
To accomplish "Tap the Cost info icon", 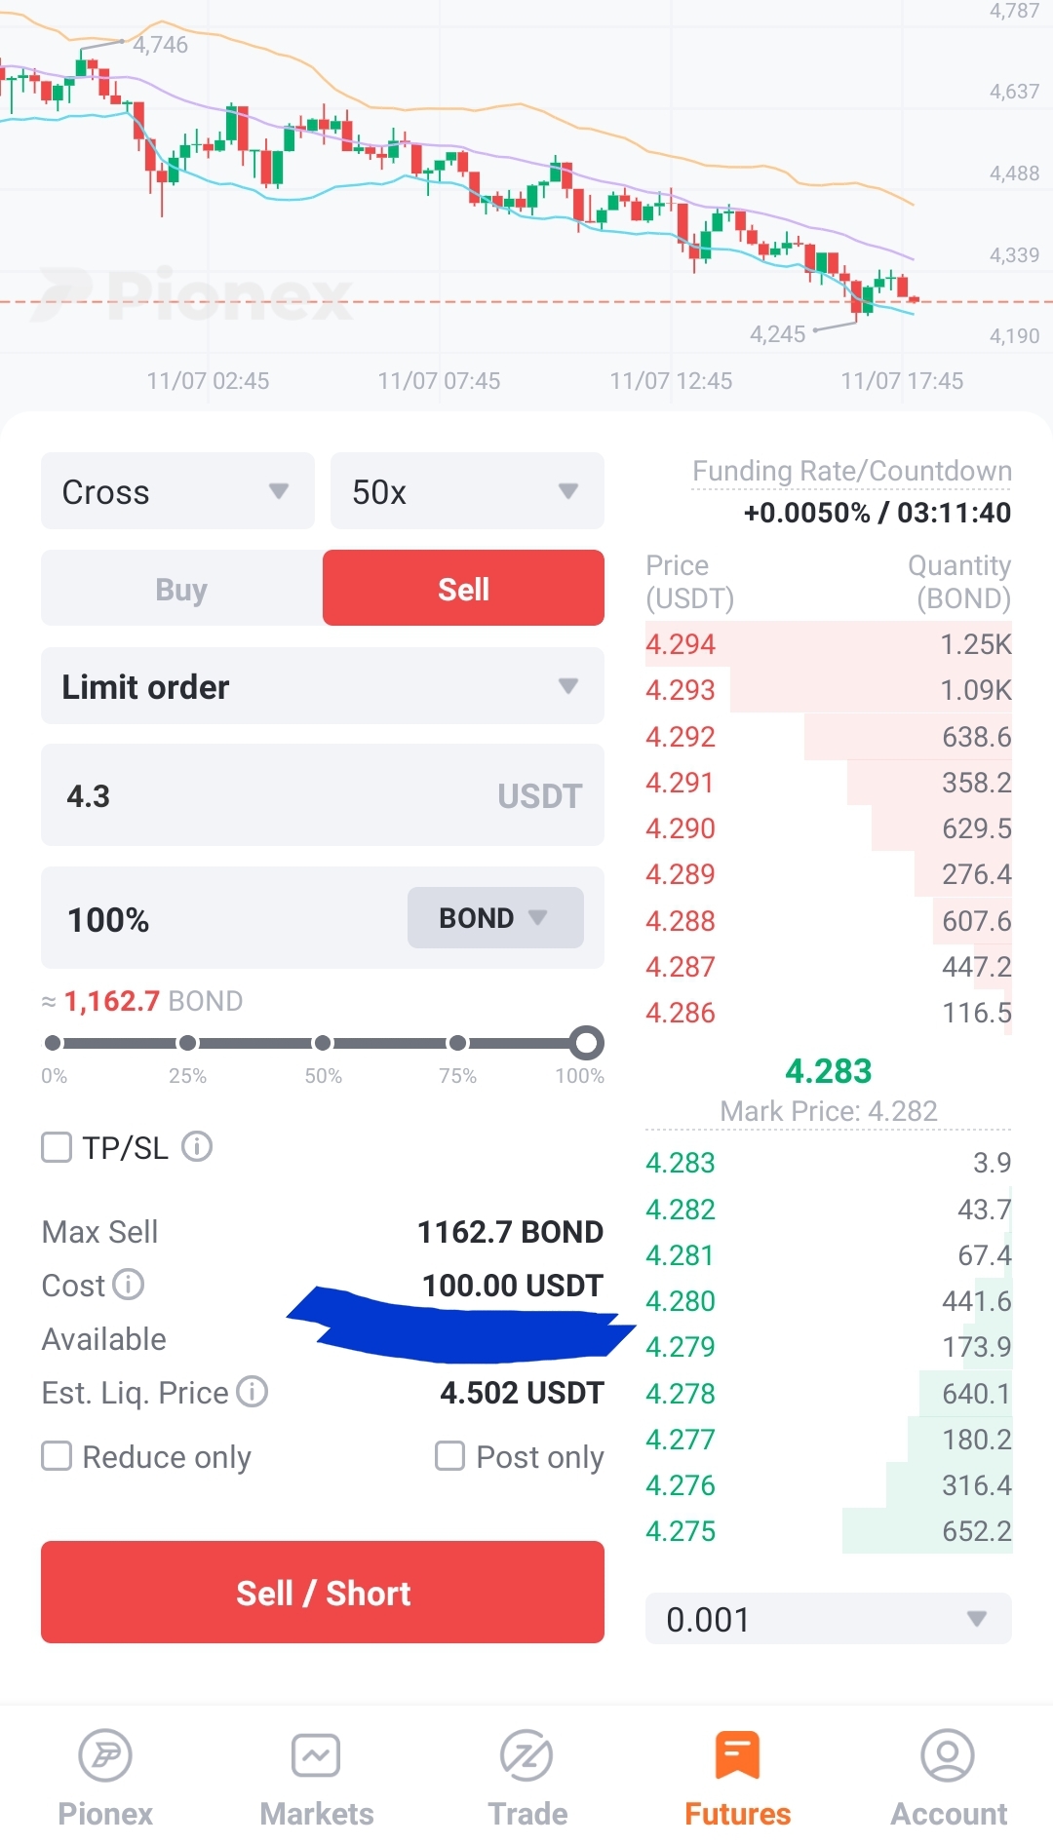I will [129, 1285].
